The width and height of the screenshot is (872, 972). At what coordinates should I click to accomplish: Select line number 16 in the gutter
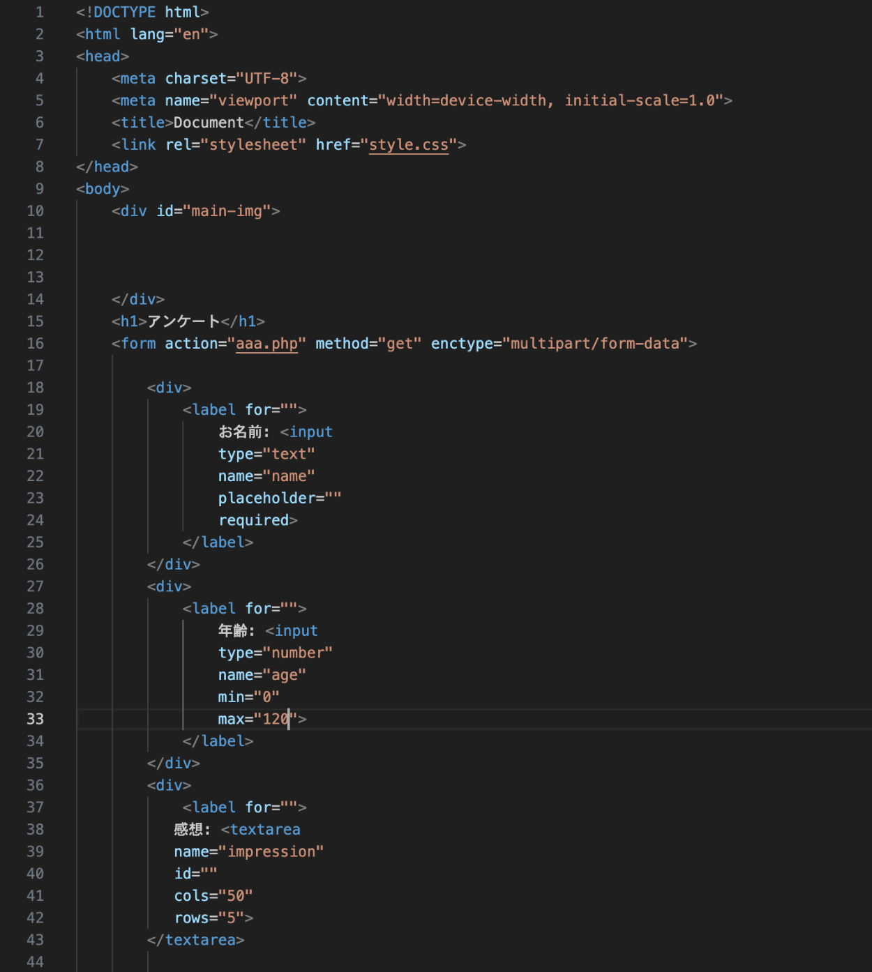click(x=35, y=344)
